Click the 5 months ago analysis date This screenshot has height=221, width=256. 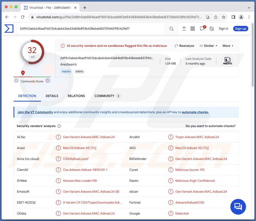pyautogui.click(x=195, y=63)
